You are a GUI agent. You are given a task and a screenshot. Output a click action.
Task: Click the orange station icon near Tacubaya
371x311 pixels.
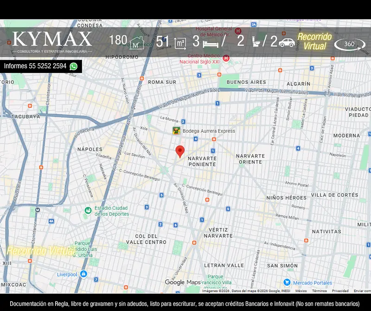point(30,106)
